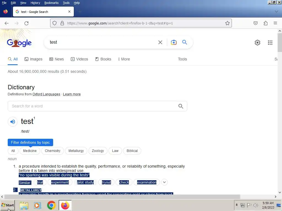Close the test - Google Search tab
This screenshot has height=211, width=282.
(69, 12)
